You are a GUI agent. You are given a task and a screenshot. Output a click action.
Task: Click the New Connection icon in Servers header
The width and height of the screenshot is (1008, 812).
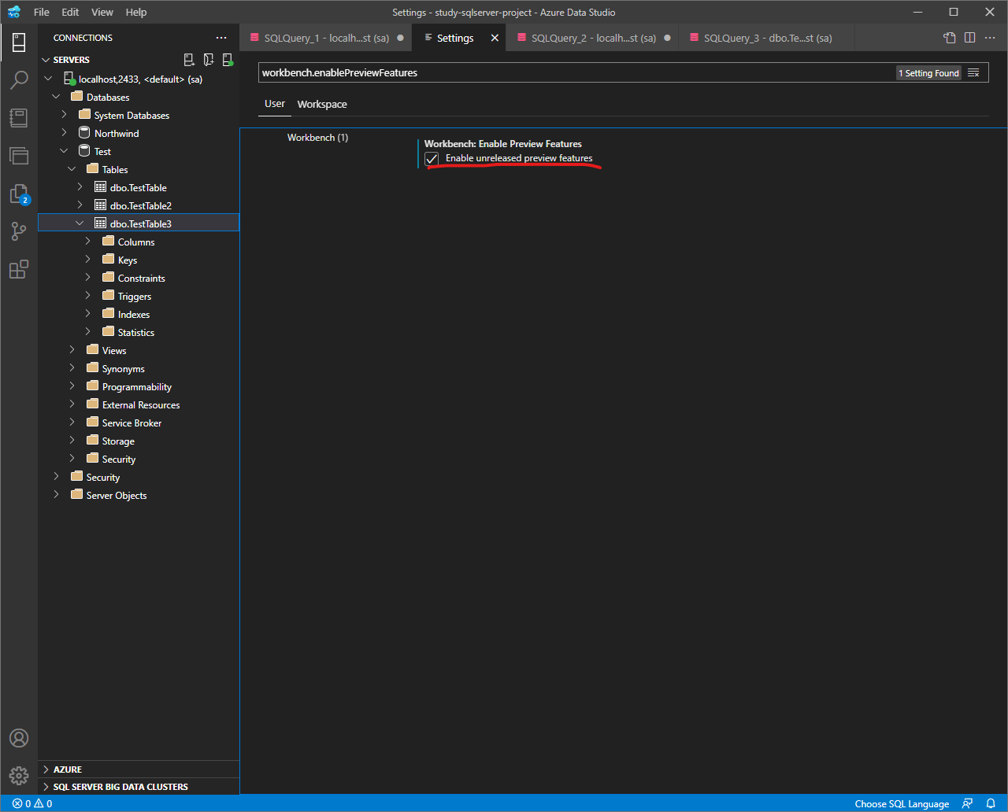[189, 60]
